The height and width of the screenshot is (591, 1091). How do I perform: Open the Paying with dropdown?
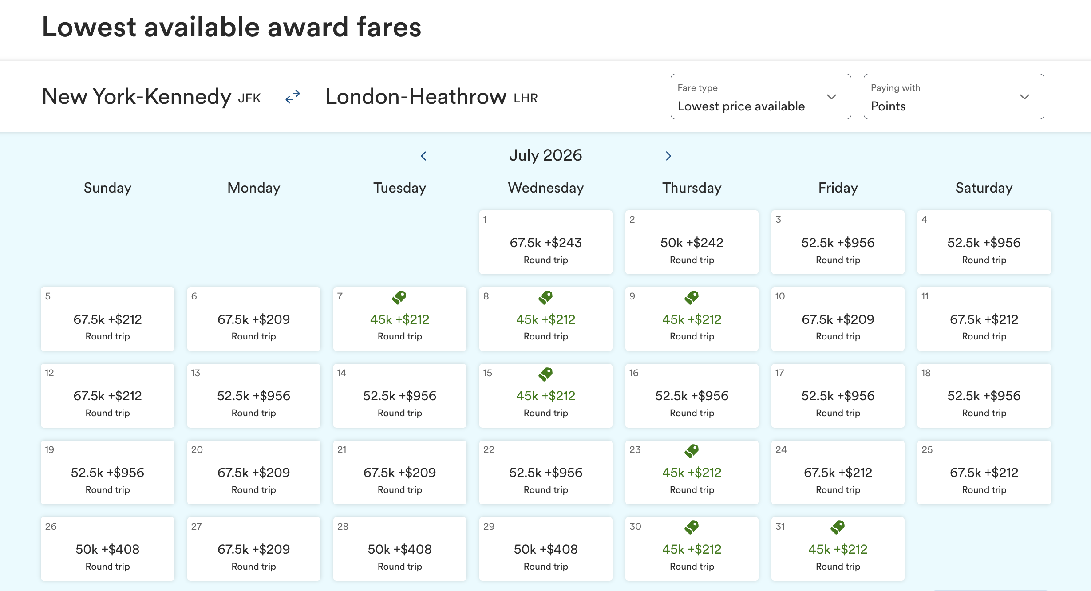coord(953,97)
